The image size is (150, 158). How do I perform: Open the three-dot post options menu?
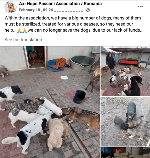pos(140,6)
